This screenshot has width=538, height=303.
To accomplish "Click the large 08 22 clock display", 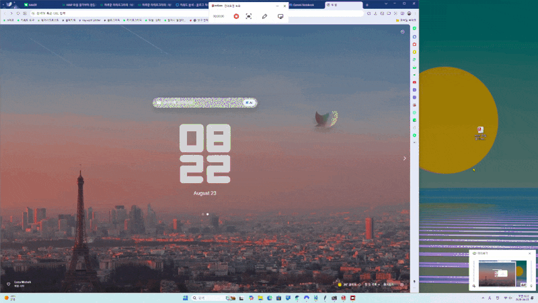I will 205,154.
